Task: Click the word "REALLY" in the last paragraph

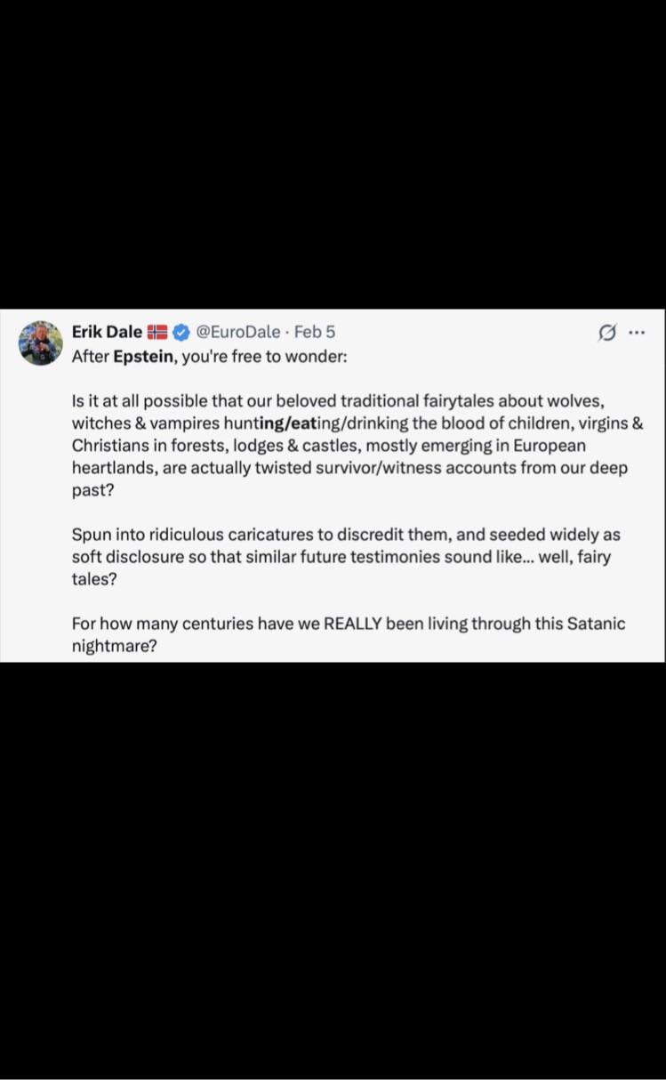Action: click(352, 624)
